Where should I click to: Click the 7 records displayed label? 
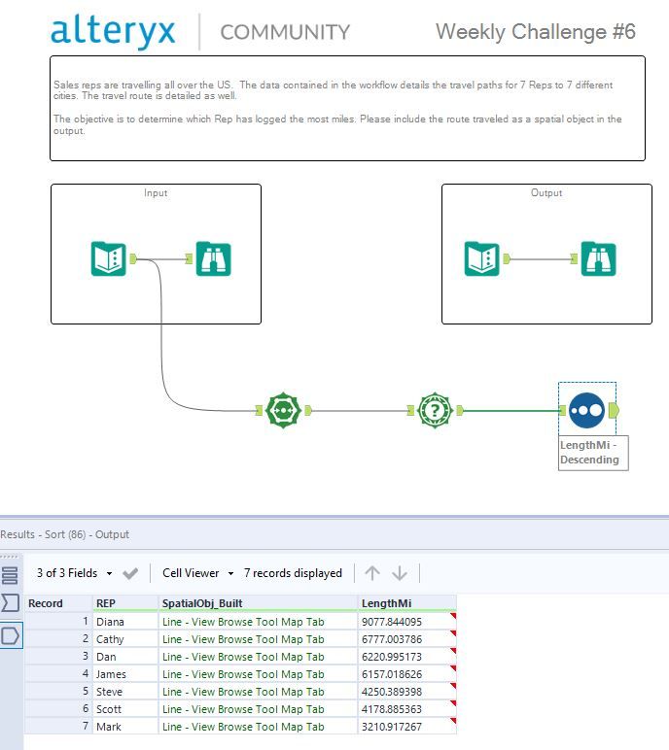[x=293, y=573]
